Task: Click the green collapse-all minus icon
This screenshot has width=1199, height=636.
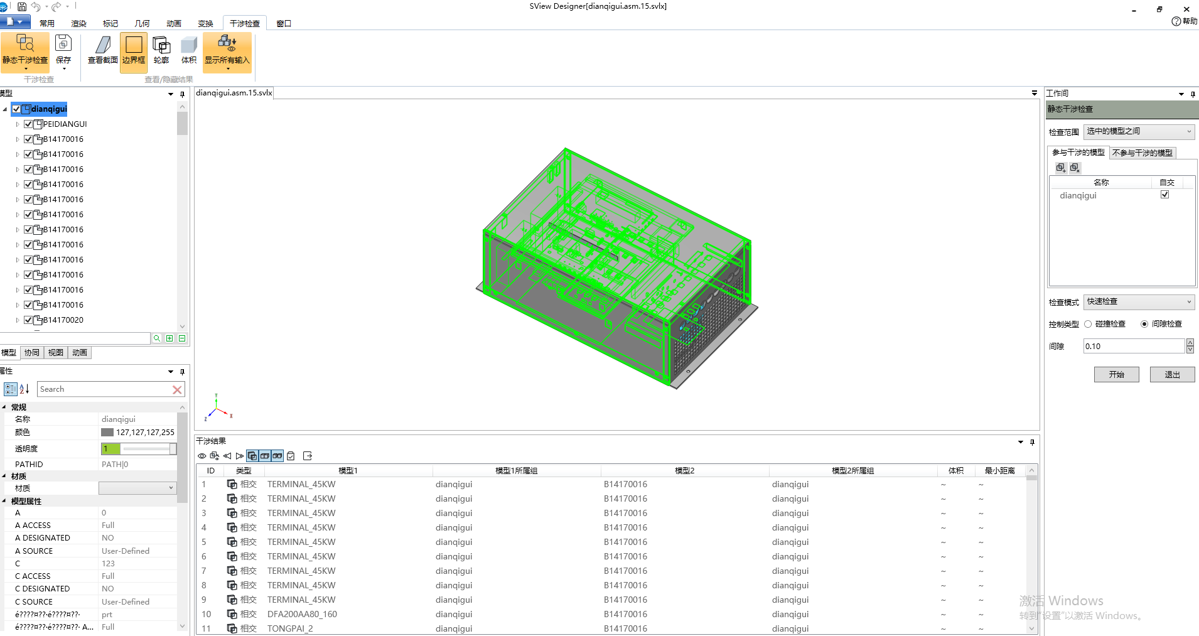Action: point(182,338)
